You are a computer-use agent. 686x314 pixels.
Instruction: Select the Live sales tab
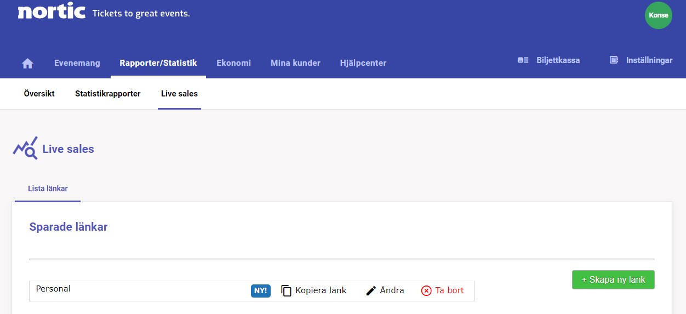[x=179, y=94]
